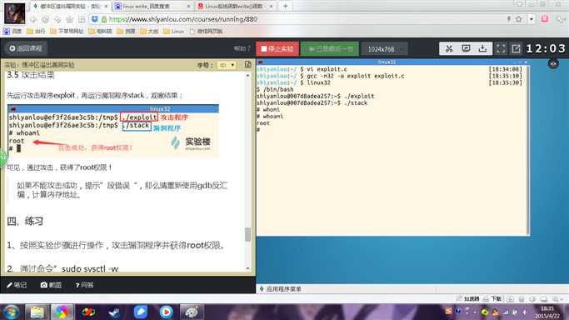Open the Windows Start menu
569x320 pixels.
pyautogui.click(x=11, y=312)
